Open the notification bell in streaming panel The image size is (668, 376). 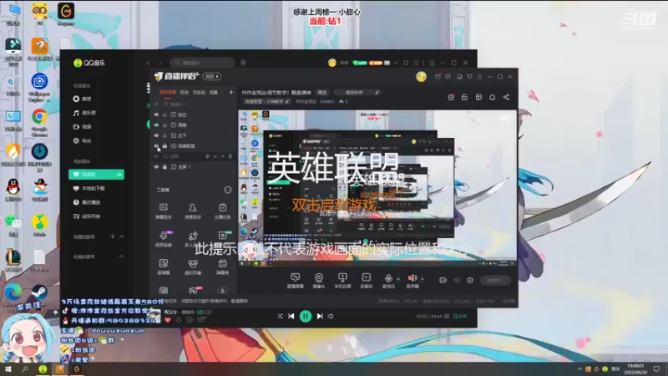[492, 97]
